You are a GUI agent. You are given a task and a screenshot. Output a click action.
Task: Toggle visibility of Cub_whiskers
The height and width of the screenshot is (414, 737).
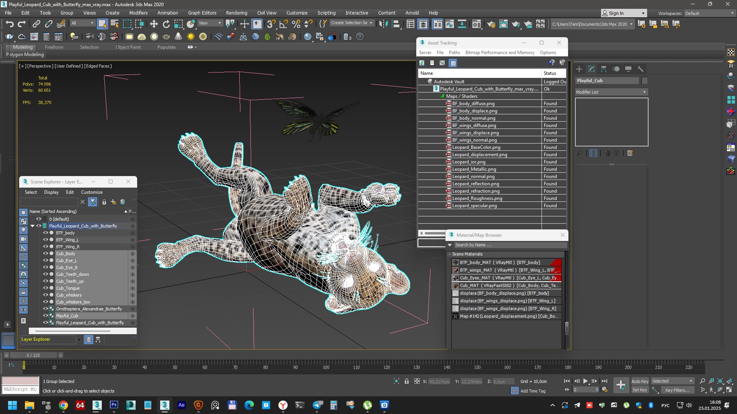(45, 295)
